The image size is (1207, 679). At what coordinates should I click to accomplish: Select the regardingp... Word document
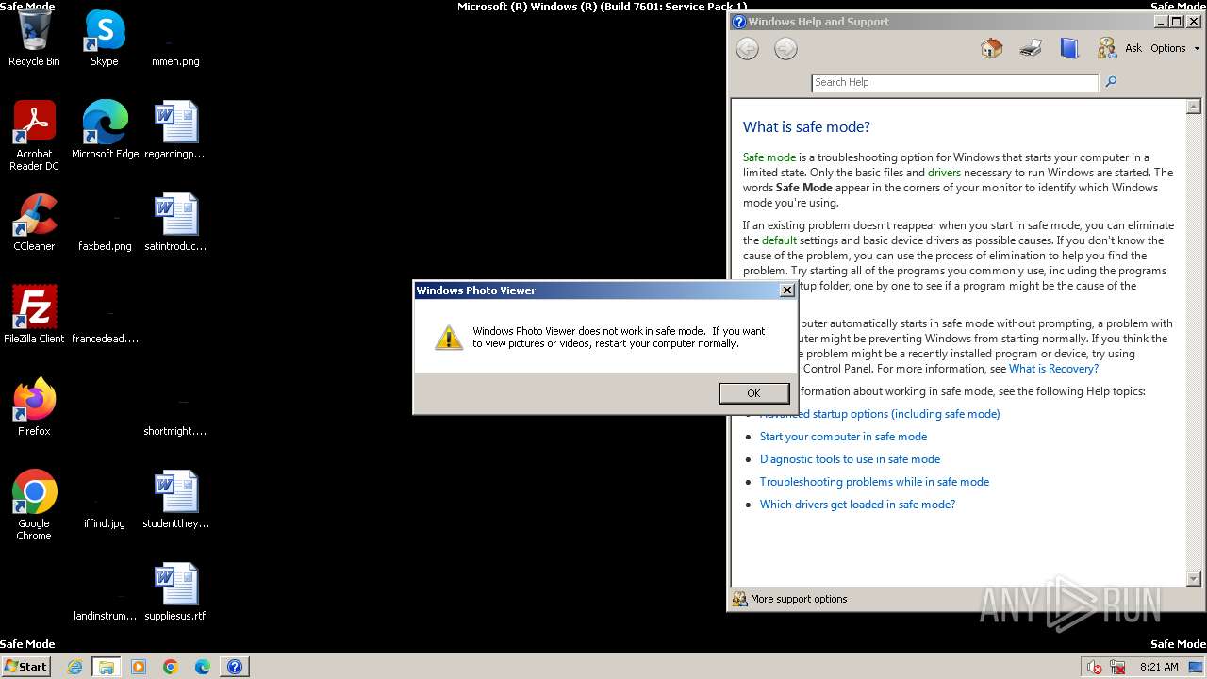(175, 131)
